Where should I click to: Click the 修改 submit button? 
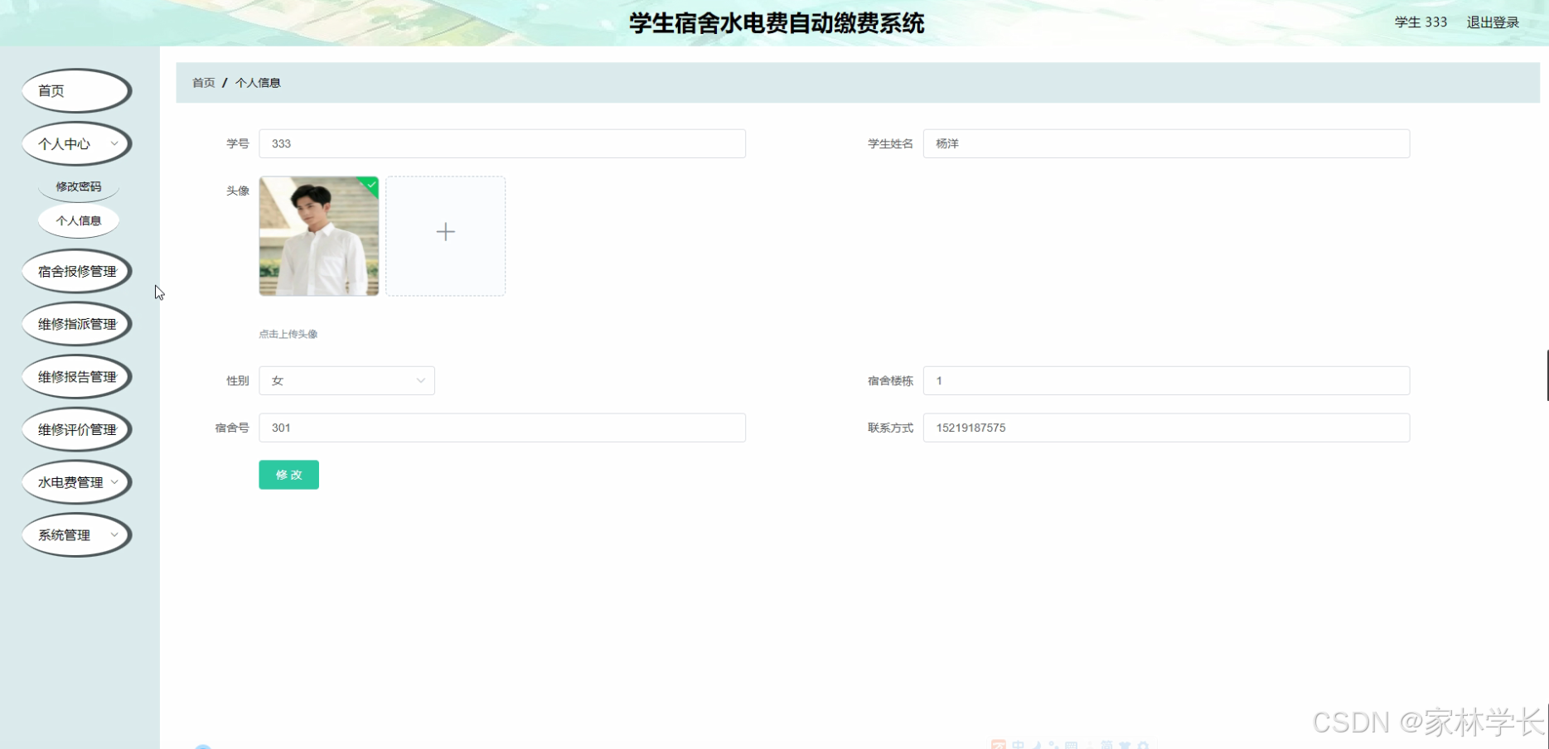288,474
